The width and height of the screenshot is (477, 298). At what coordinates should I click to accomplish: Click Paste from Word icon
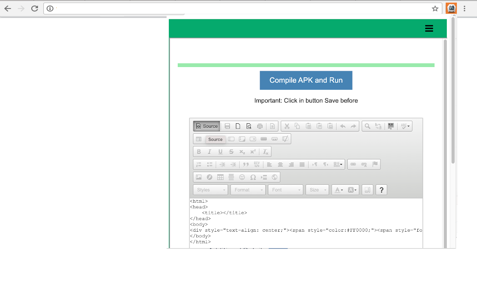330,126
